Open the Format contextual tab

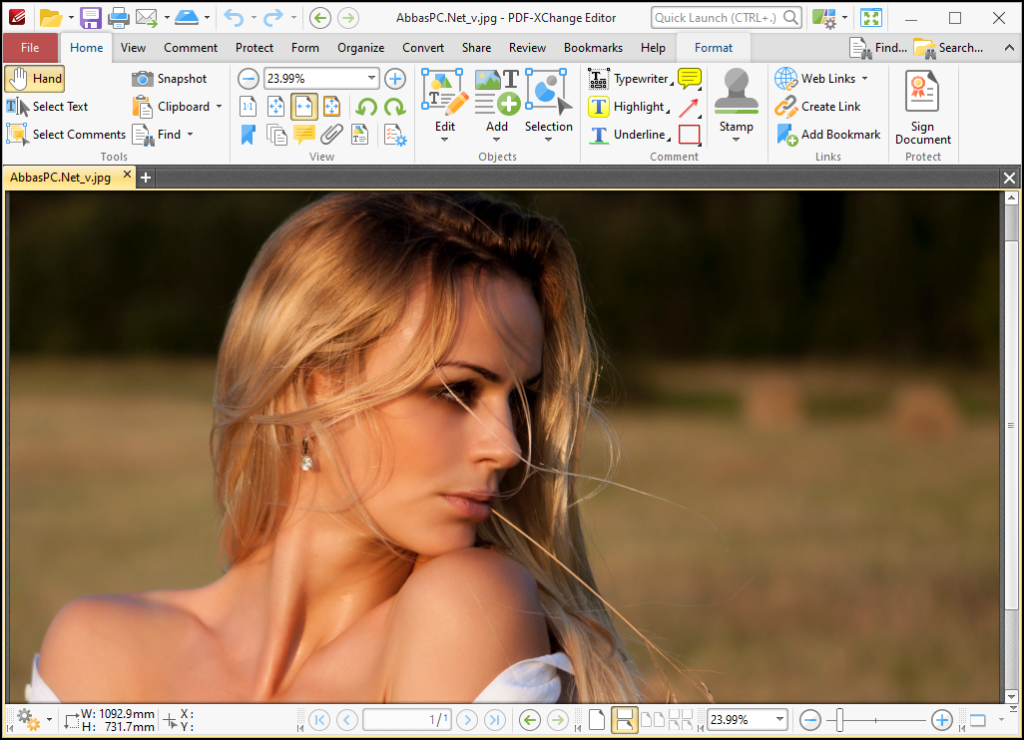coord(714,48)
